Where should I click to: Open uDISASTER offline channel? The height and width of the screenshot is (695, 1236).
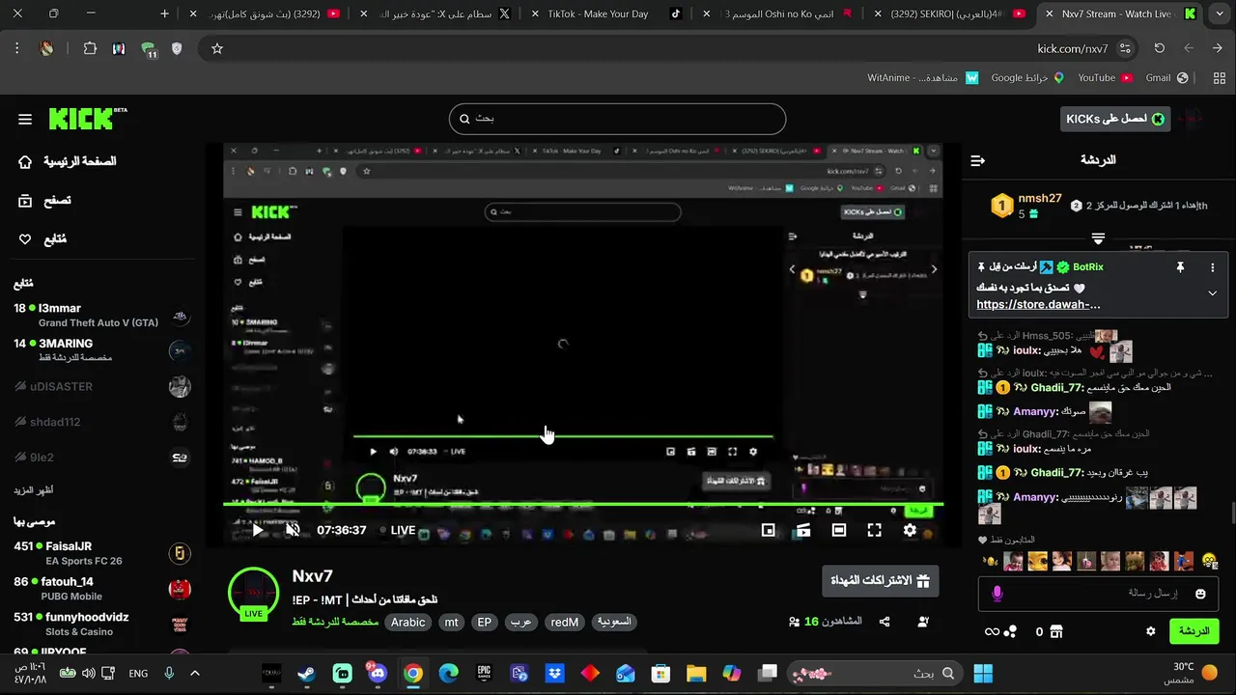pyautogui.click(x=101, y=387)
